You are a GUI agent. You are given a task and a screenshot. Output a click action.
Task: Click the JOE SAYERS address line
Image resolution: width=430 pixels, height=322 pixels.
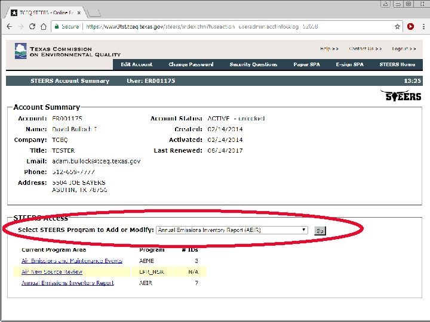pos(79,182)
